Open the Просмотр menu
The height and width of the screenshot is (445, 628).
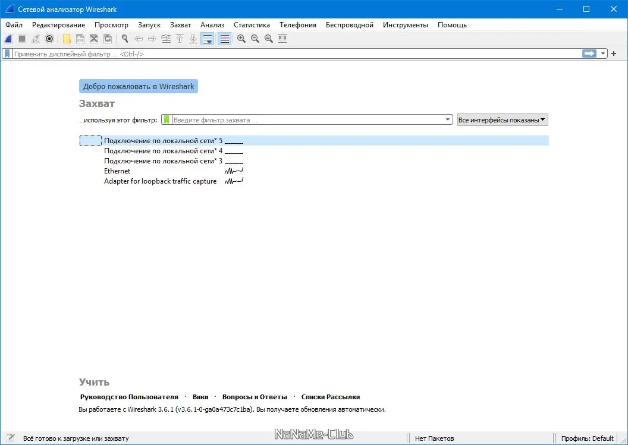click(x=111, y=25)
